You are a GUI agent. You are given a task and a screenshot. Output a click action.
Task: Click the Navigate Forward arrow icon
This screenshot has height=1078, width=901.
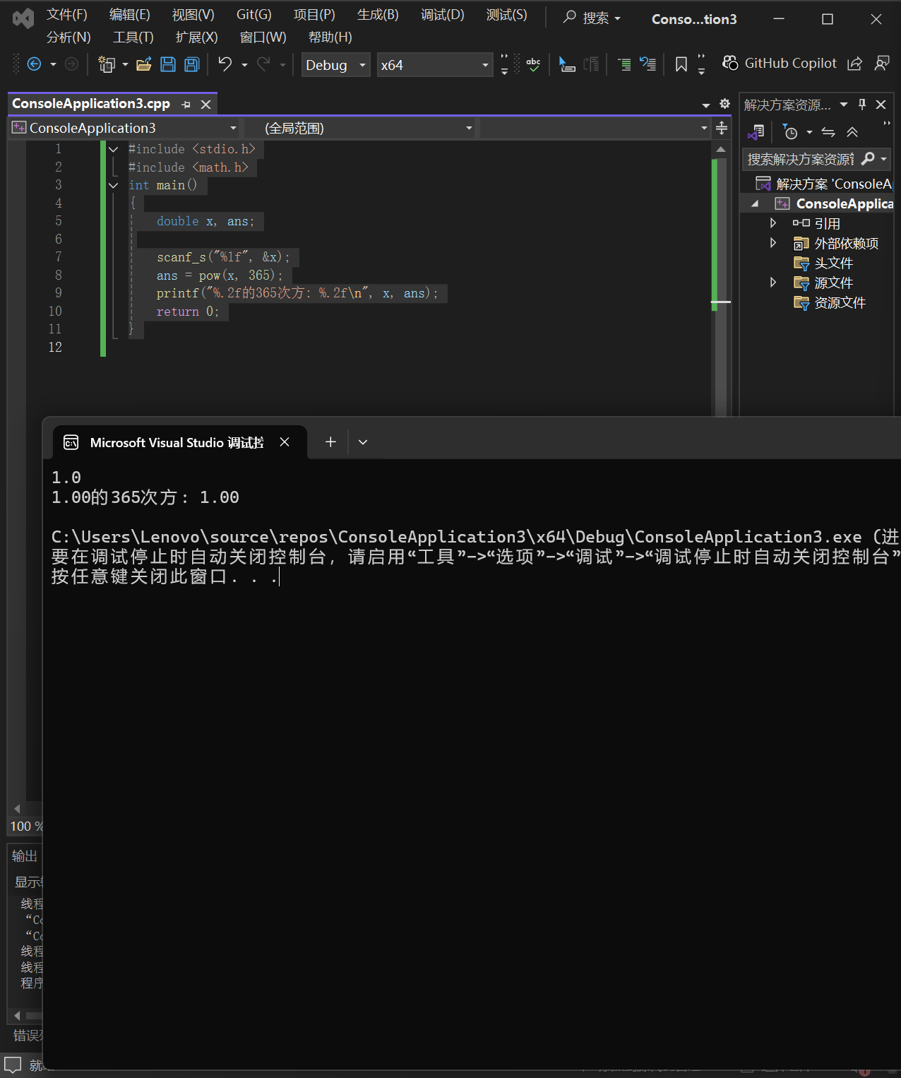(x=71, y=64)
